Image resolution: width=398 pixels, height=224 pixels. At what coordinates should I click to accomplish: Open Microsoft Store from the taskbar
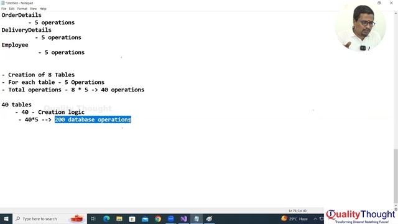132,218
